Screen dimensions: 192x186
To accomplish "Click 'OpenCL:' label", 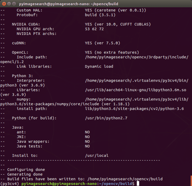I will (x=20, y=53).
